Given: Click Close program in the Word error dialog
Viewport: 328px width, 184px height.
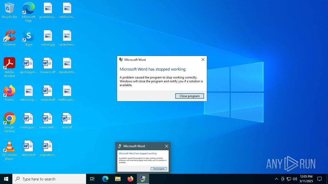Looking at the screenshot, I should [x=190, y=96].
